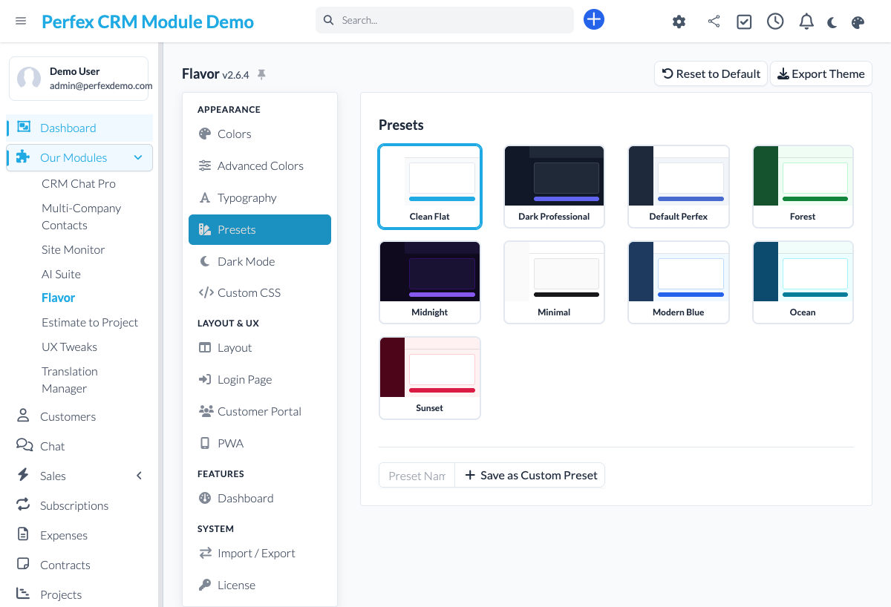
Task: Apply the Sunset preset theme
Action: [x=429, y=378]
